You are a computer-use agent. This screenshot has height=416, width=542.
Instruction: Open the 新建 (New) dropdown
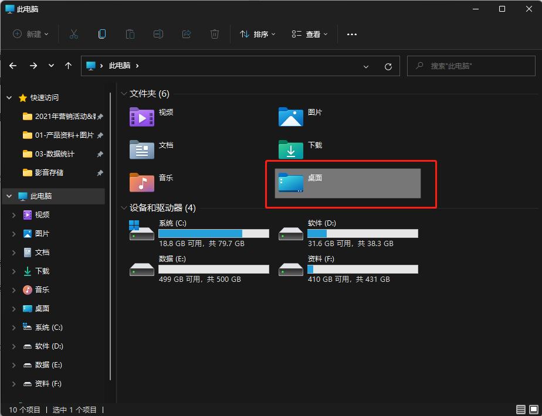click(x=31, y=34)
